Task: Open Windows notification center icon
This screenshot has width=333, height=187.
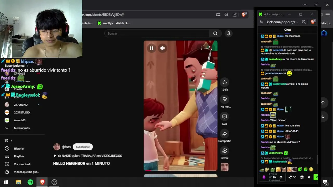Action: tap(325, 182)
